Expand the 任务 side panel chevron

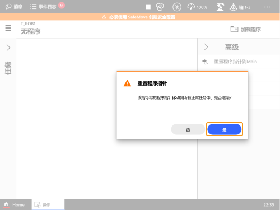coord(8,48)
